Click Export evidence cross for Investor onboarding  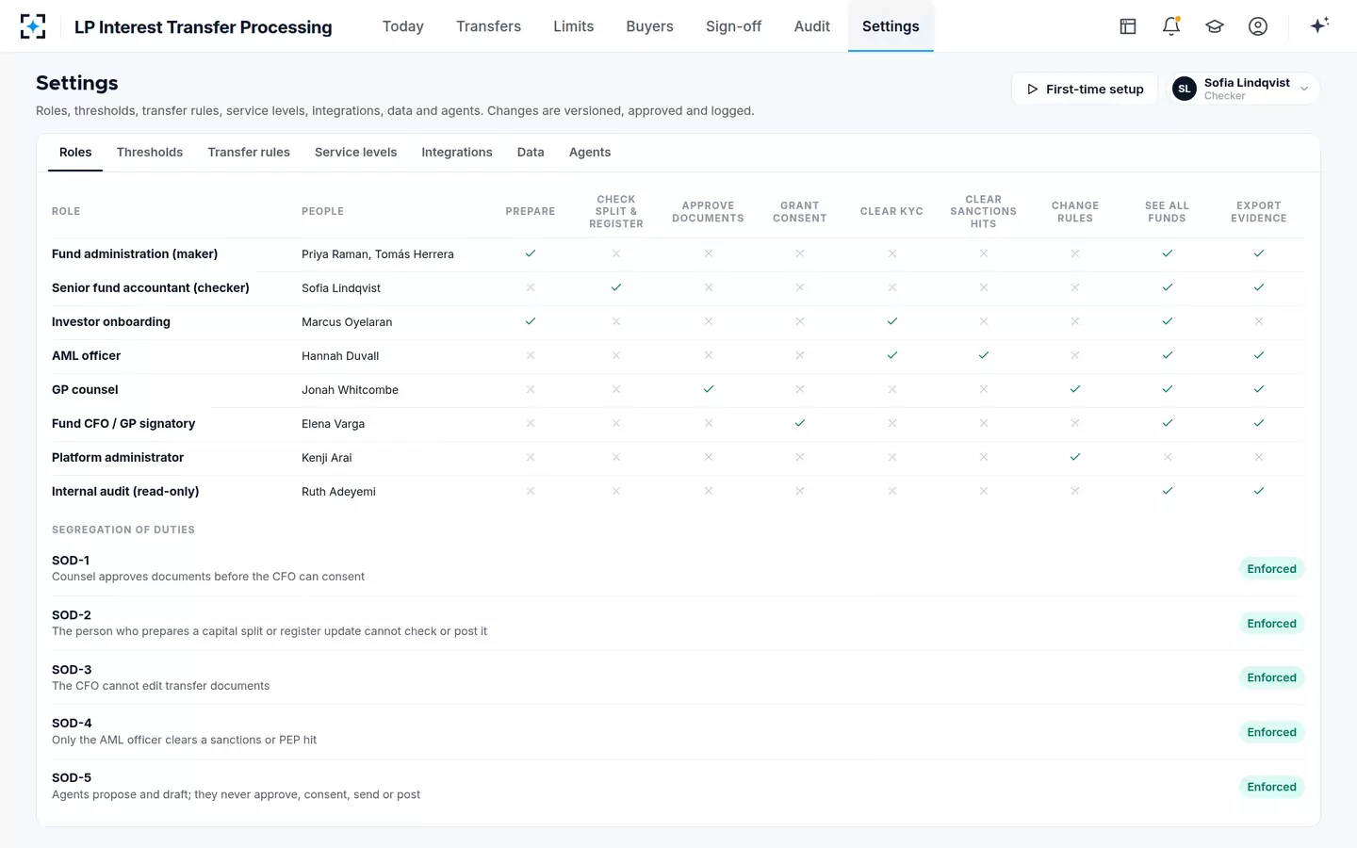pos(1259,321)
